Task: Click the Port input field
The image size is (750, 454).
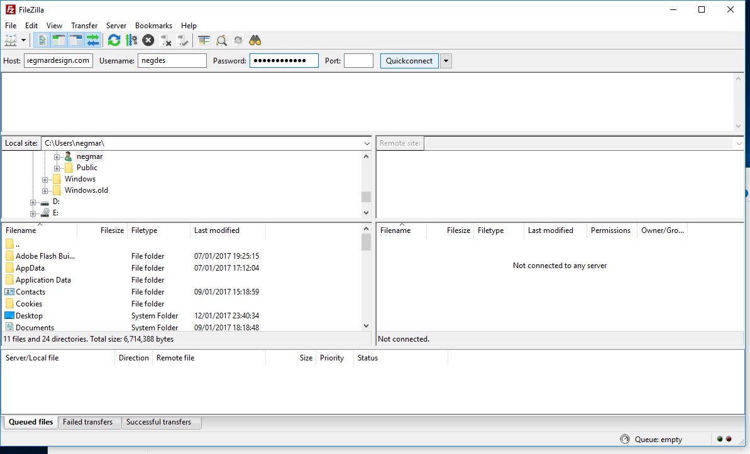Action: [x=358, y=61]
